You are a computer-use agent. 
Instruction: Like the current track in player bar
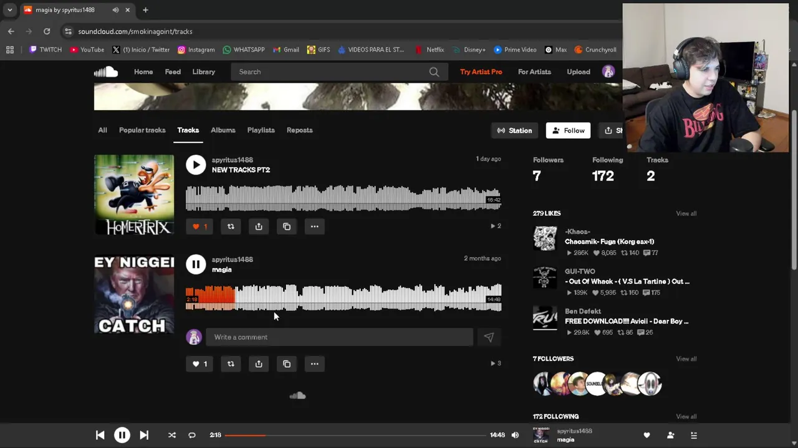(647, 436)
